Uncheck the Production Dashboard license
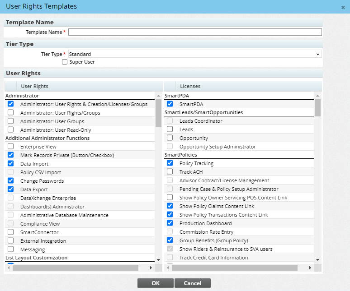Screen dimensions: 350x291 (170, 223)
